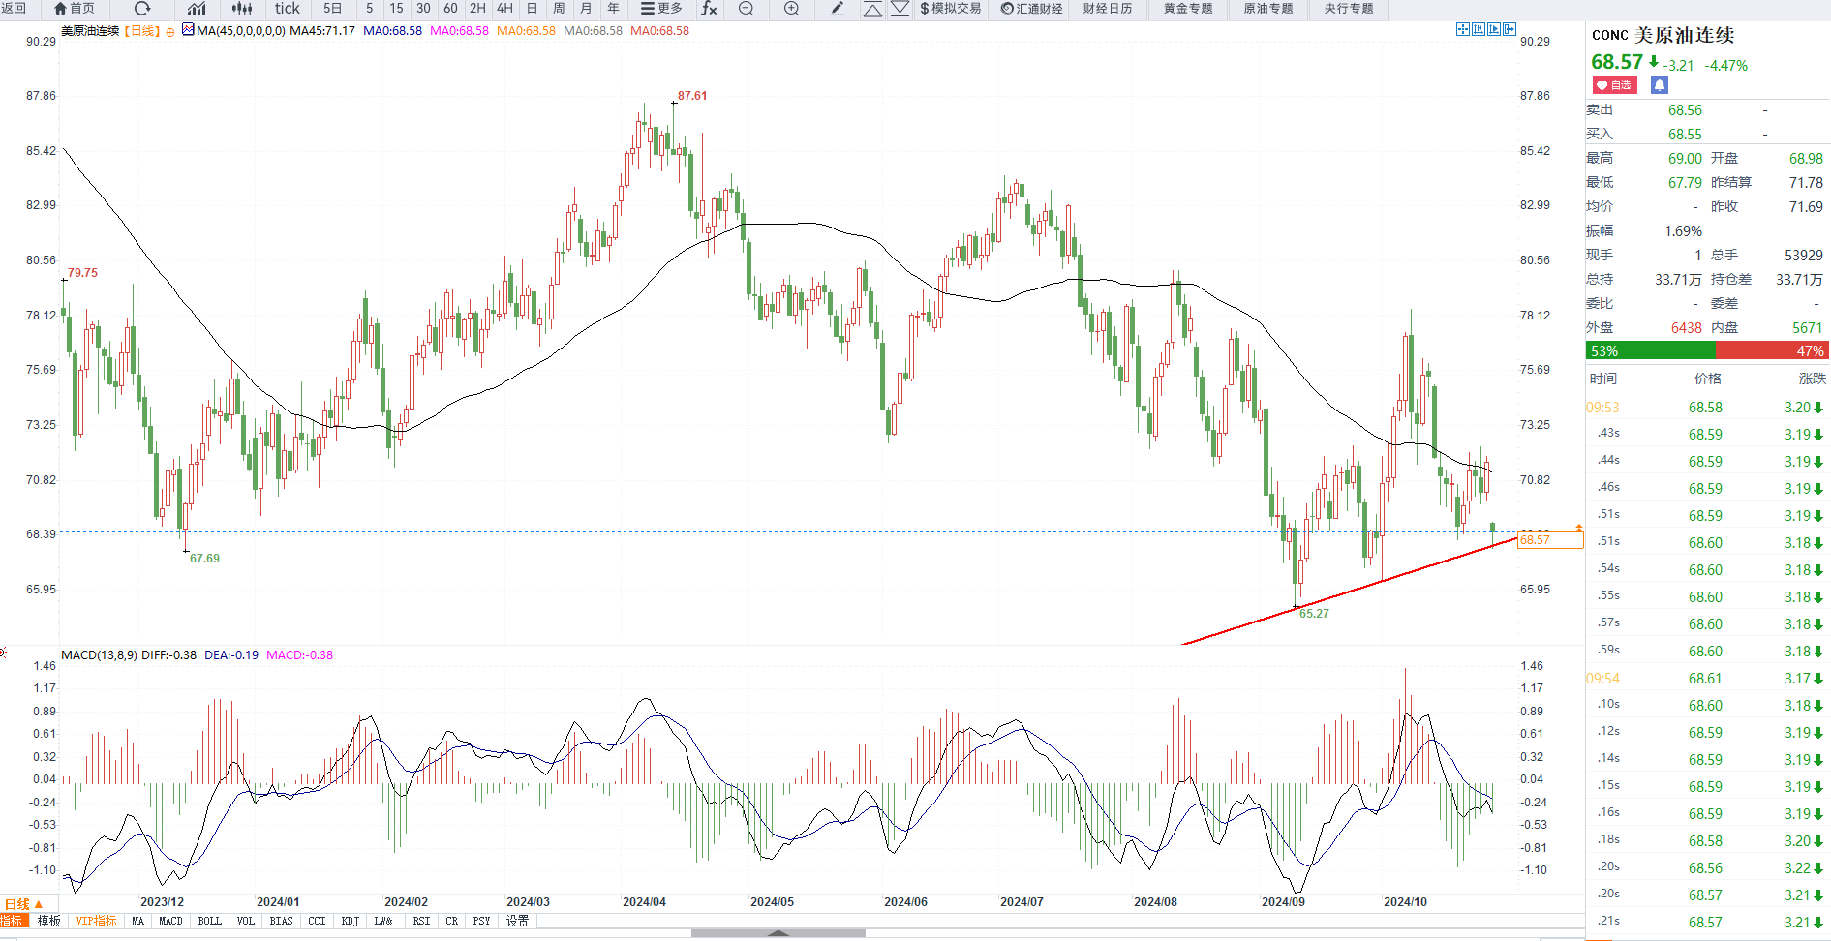The width and height of the screenshot is (1831, 941).
Task: Click the play-style chart icon
Action: point(1494,29)
